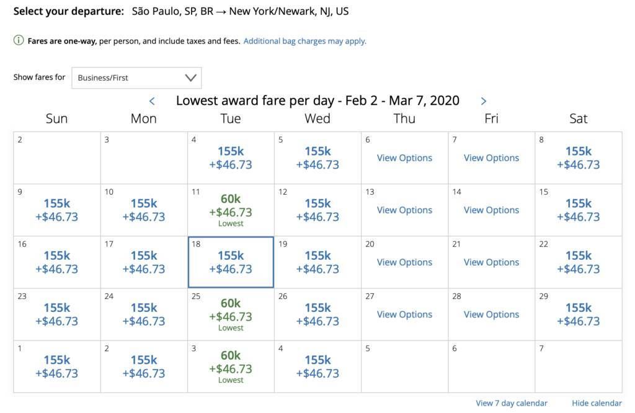Screen dimensions: 635x413
Task: Pick Wednesday March 4 155k fare
Action: point(317,367)
